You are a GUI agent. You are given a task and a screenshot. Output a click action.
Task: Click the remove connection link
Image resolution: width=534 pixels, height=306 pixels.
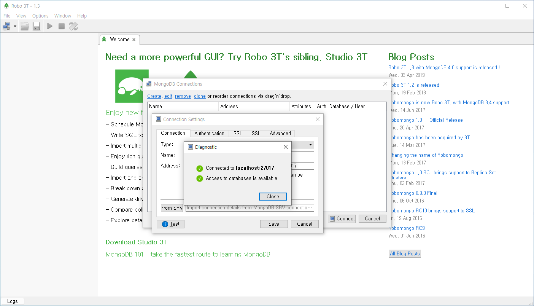point(183,96)
